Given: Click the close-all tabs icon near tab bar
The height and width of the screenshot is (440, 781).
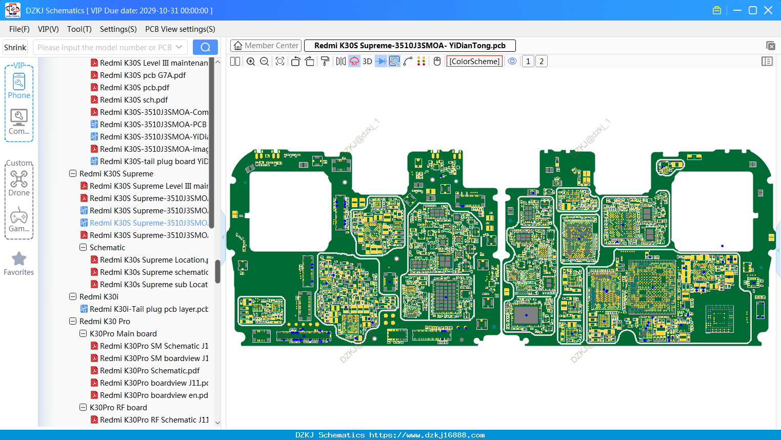Looking at the screenshot, I should tap(770, 46).
